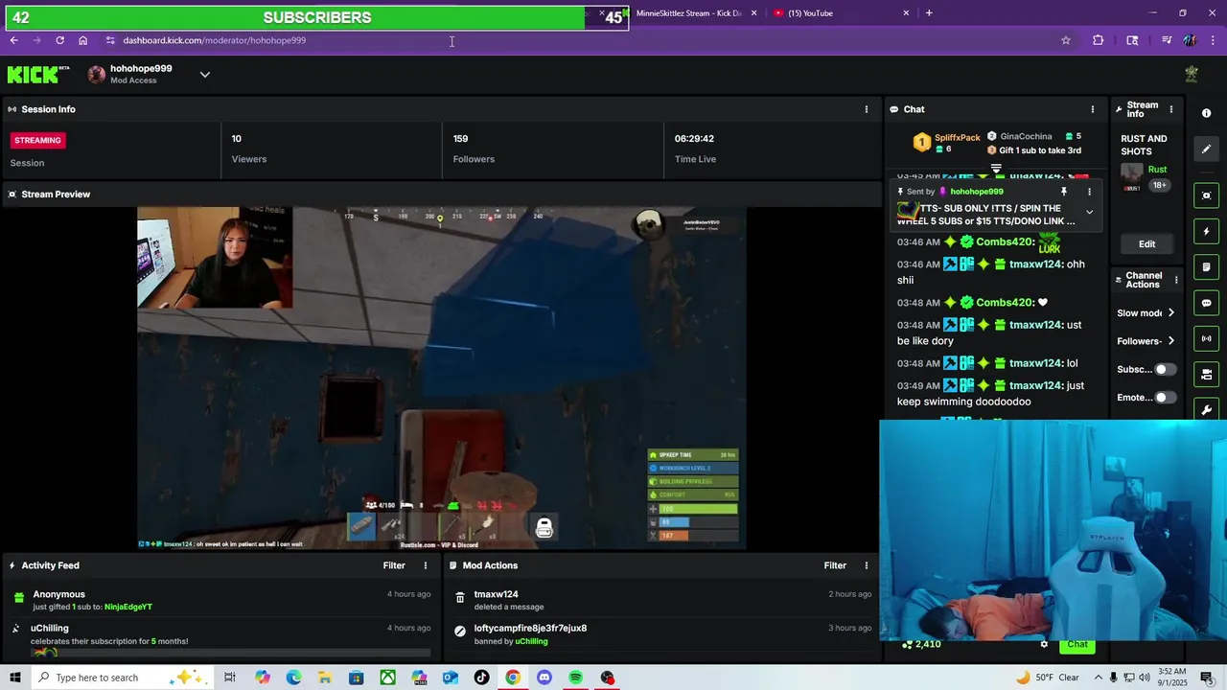Viewport: 1227px width, 690px height.
Task: Open browser extensions puzzle icon
Action: click(x=1099, y=40)
